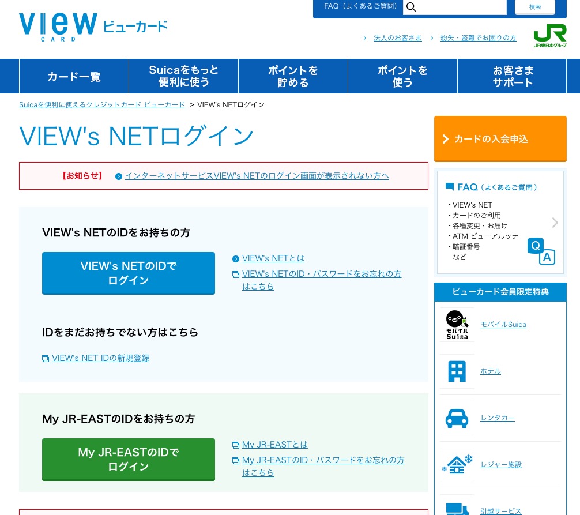Click the arrow icon beside the お知らせ link
The height and width of the screenshot is (515, 580).
[118, 176]
